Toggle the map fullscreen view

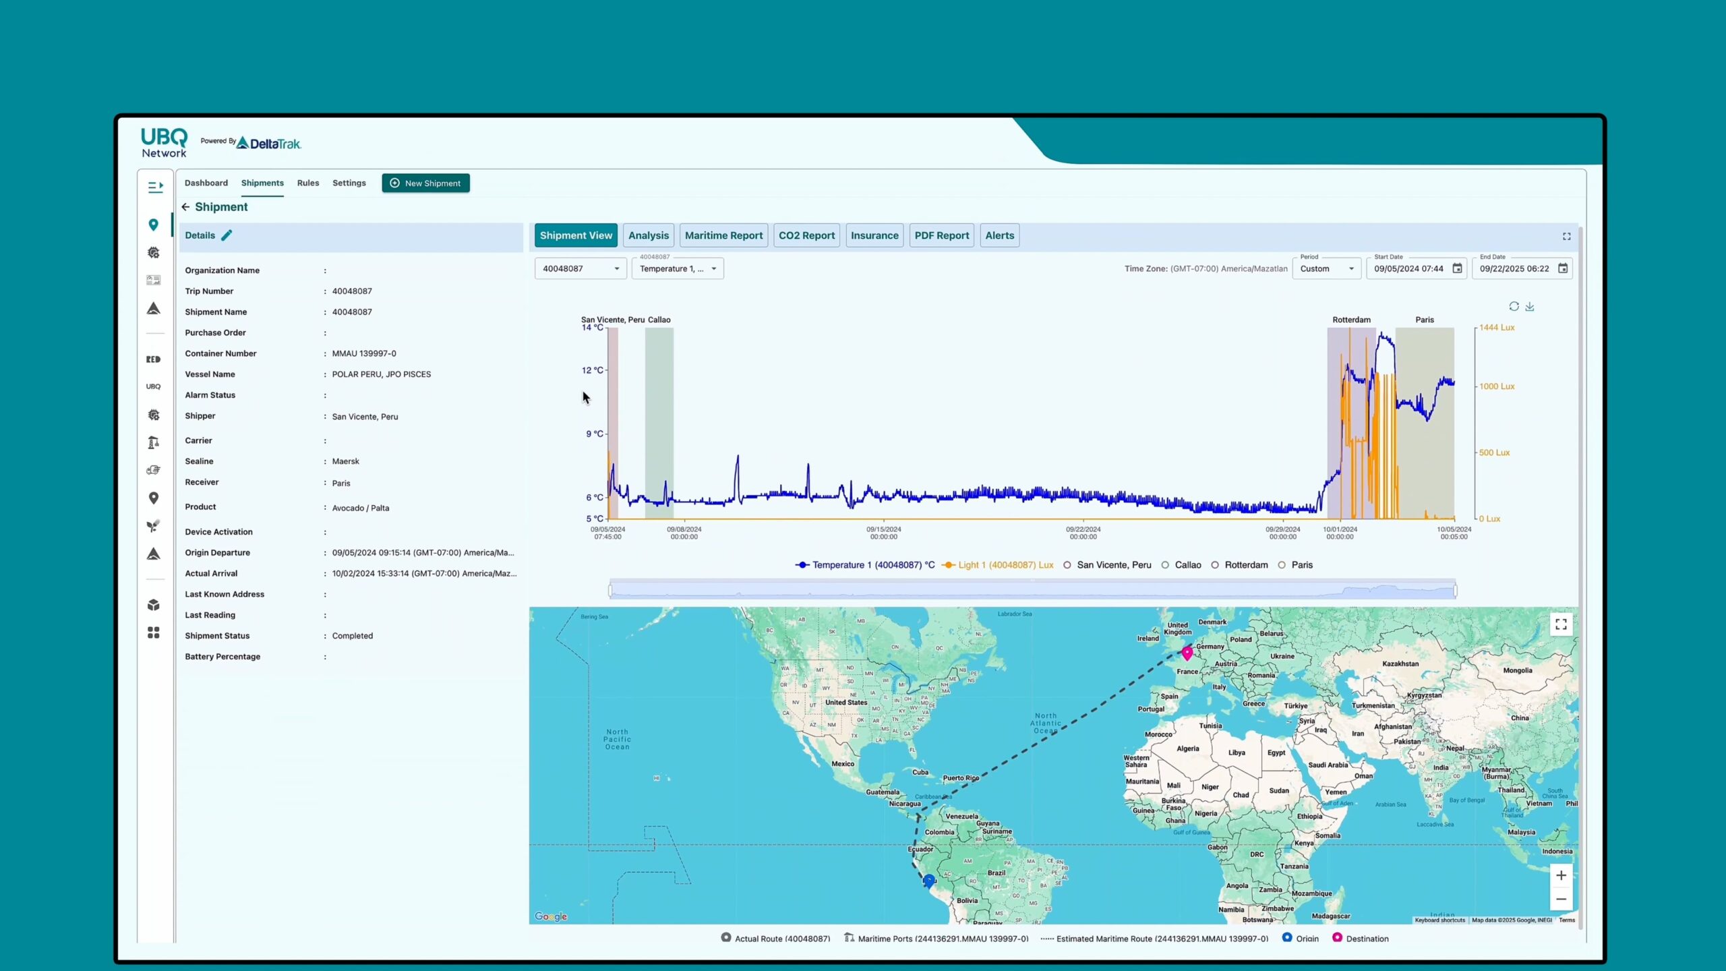(x=1561, y=624)
